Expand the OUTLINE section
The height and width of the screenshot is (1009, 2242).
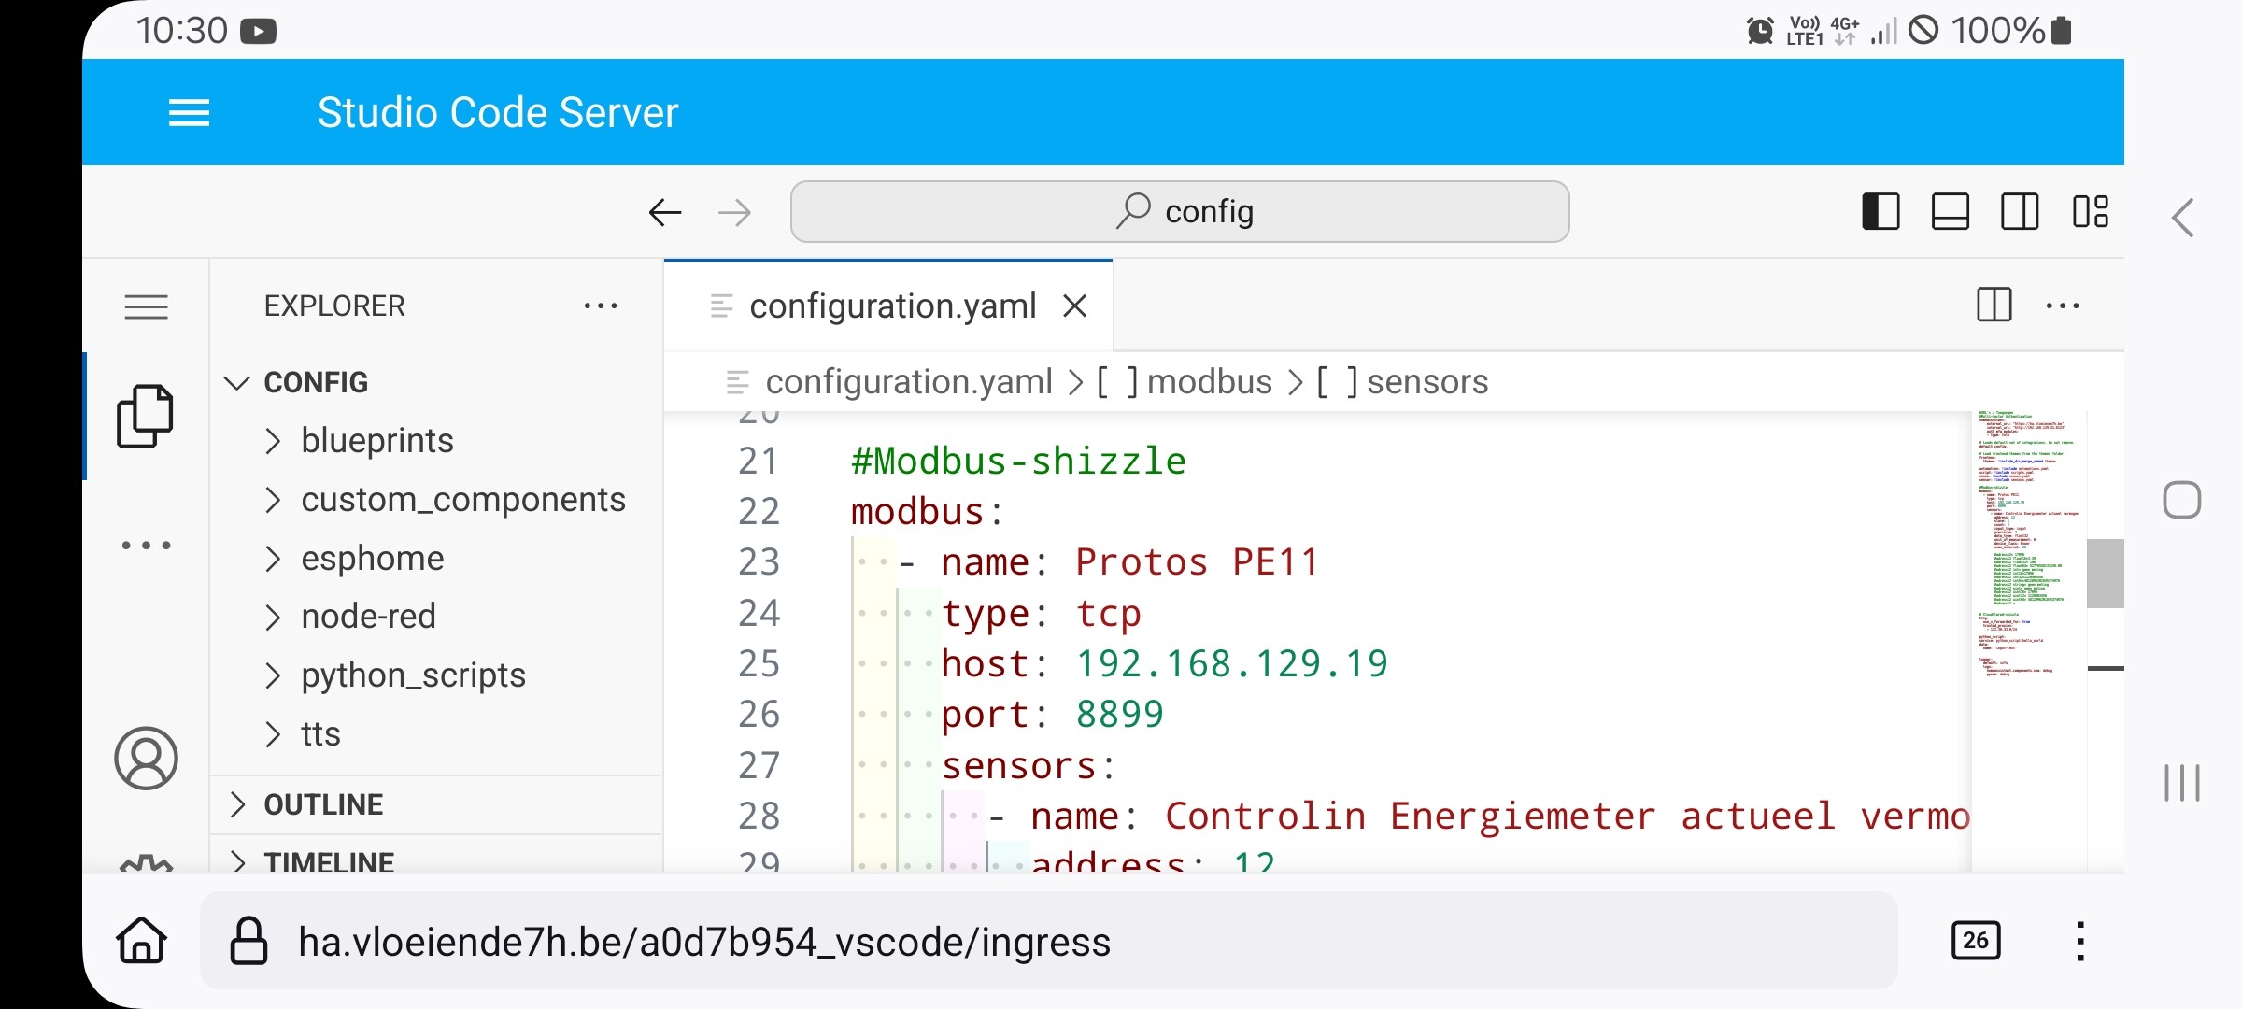323,804
